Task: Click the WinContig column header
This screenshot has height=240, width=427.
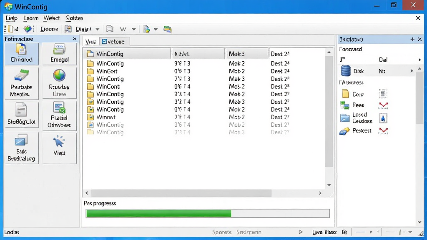Action: click(127, 54)
